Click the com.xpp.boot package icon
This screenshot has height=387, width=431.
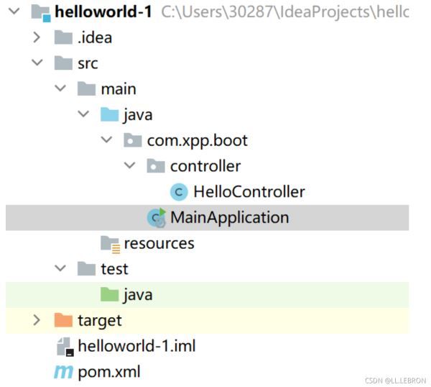(132, 140)
